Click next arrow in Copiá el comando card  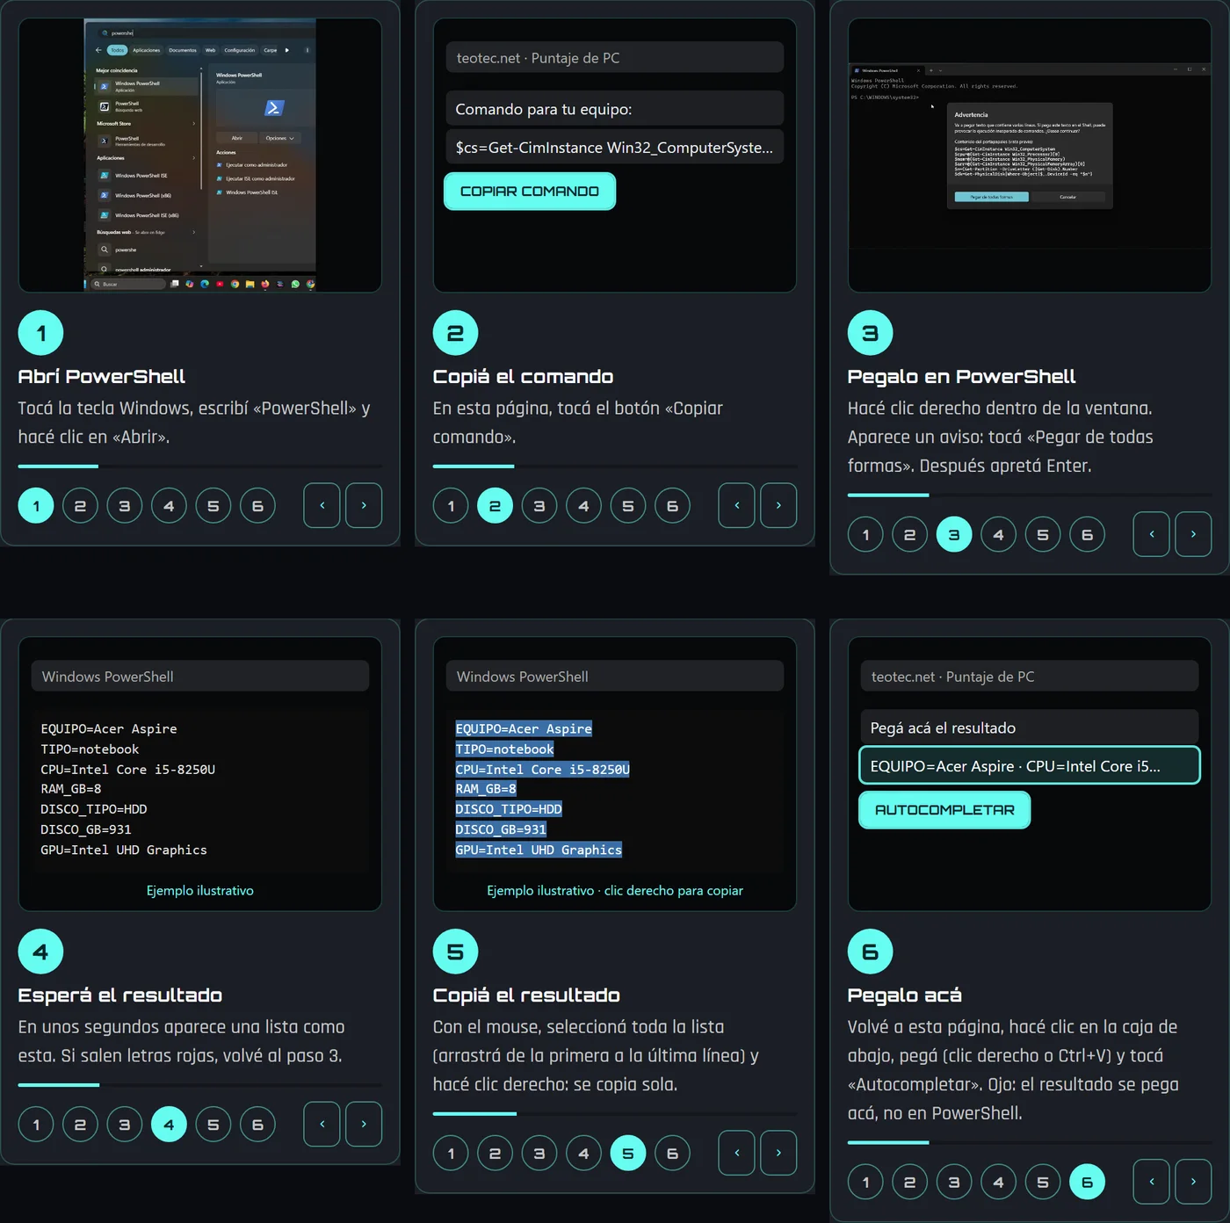tap(778, 505)
